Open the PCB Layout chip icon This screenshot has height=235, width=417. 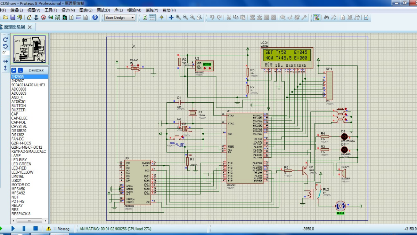click(43, 17)
